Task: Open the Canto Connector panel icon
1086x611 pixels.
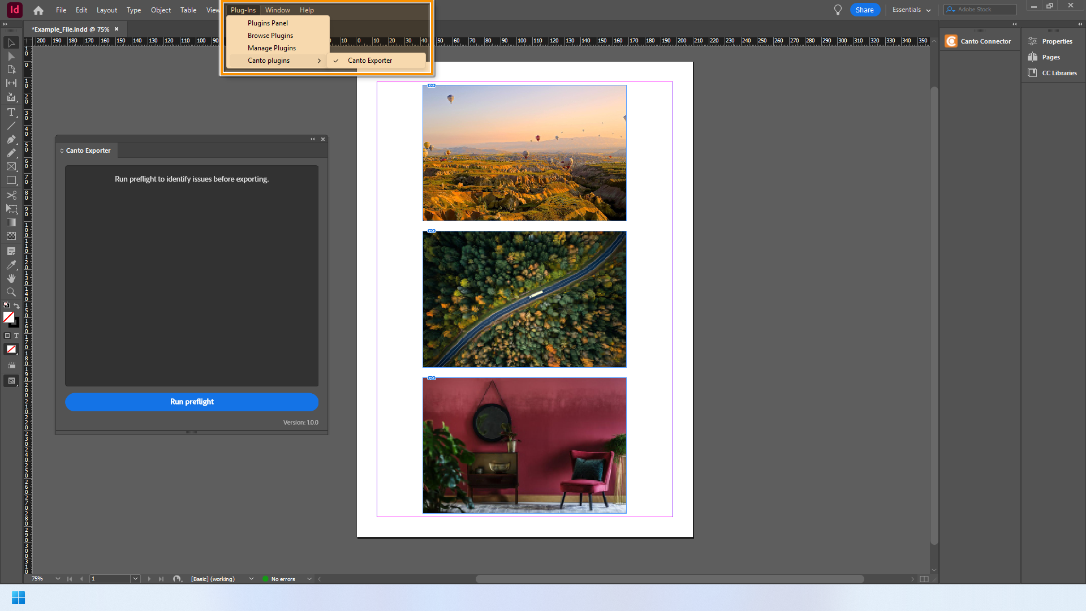Action: 951,41
